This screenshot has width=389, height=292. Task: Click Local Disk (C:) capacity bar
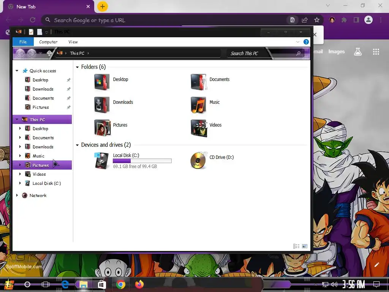[x=142, y=161]
